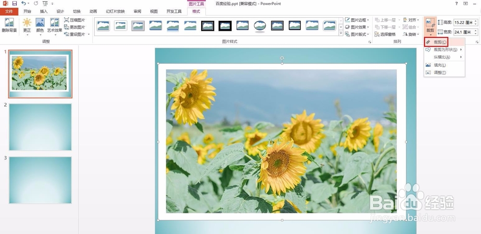The height and width of the screenshot is (234, 481).
Task: Select the 格式 (Format) tab
Action: click(196, 12)
